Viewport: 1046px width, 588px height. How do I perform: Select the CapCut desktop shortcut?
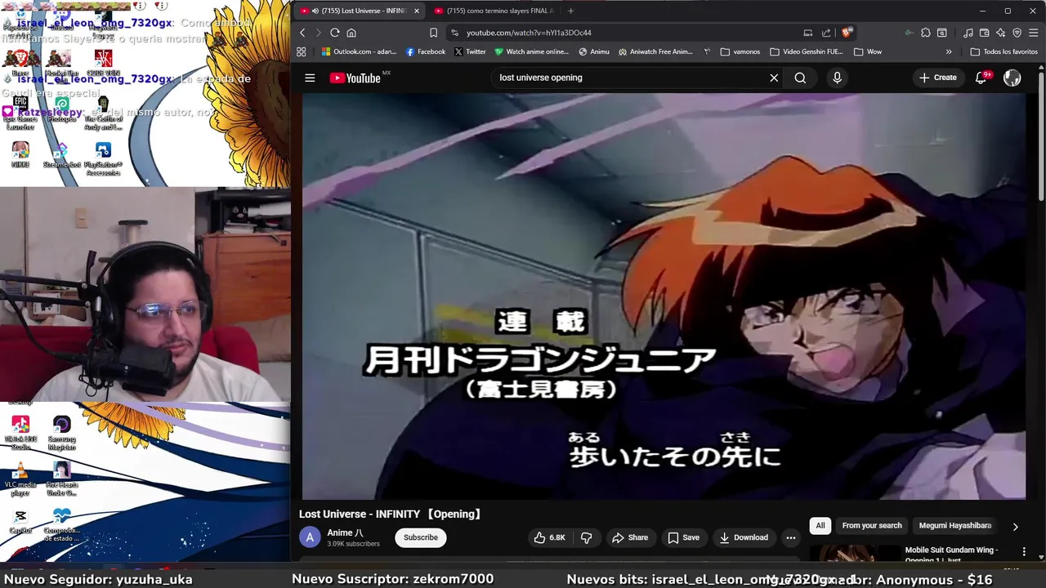20,522
